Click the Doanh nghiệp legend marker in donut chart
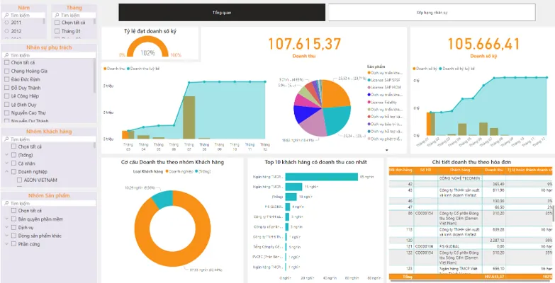Screen dimensions: 555x283 tap(166, 171)
